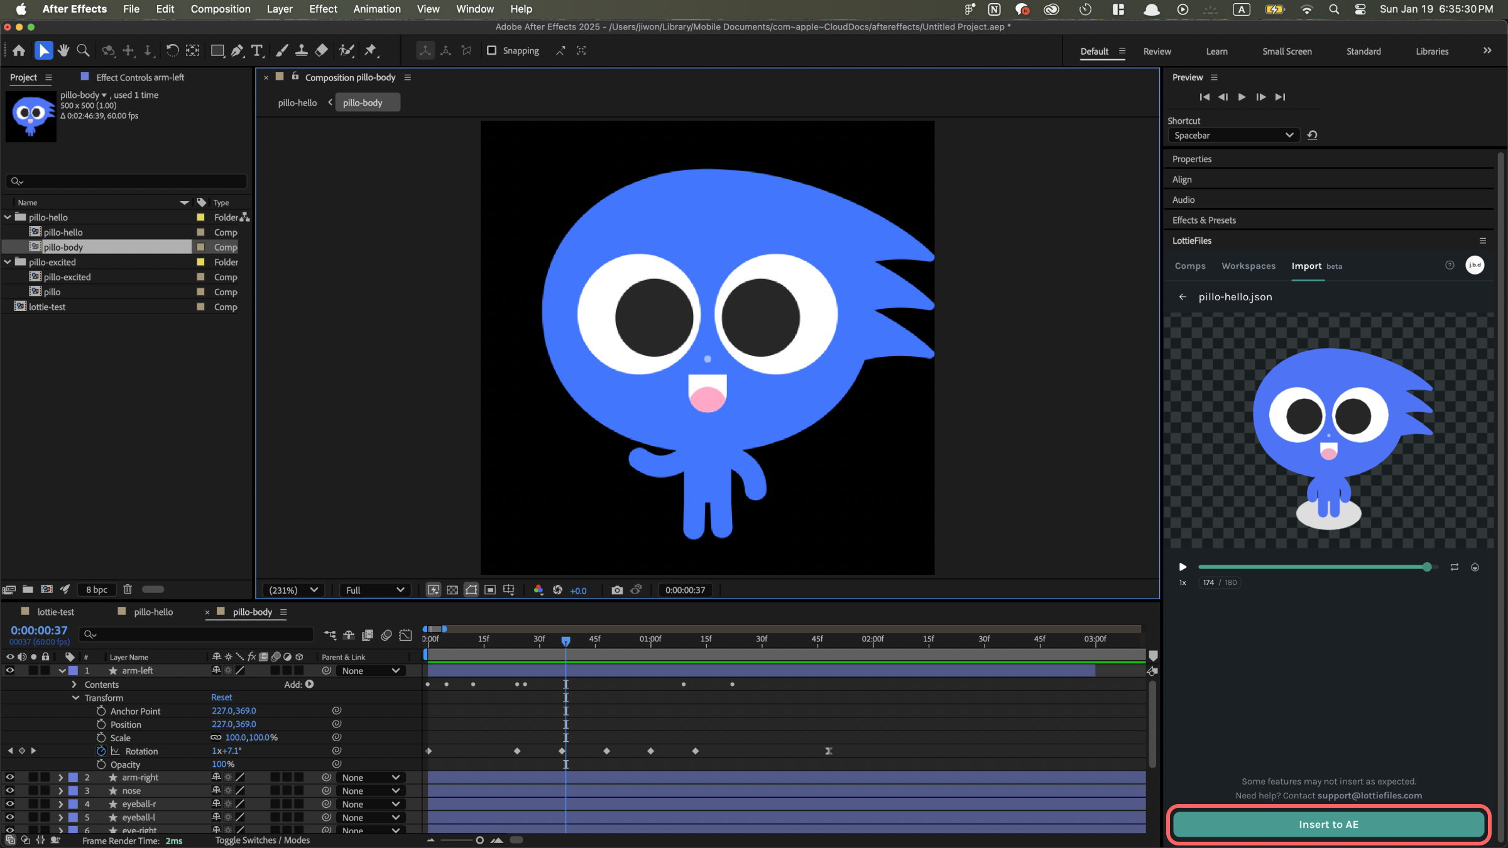Expand Contents of arm-left layer

pyautogui.click(x=74, y=684)
